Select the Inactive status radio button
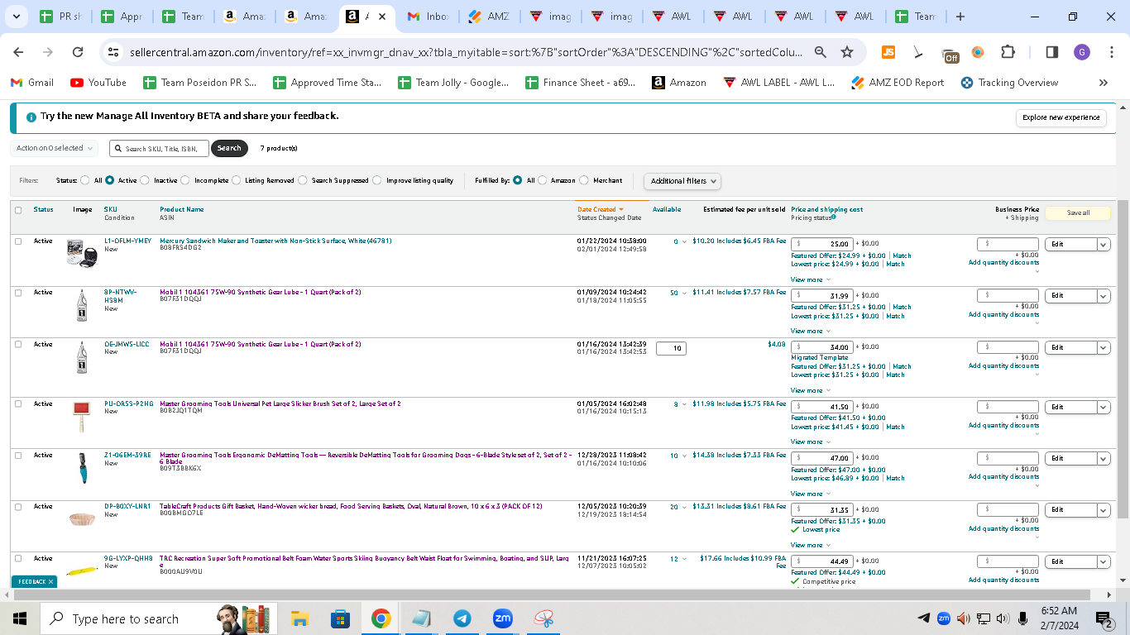This screenshot has height=635, width=1130. coord(145,180)
